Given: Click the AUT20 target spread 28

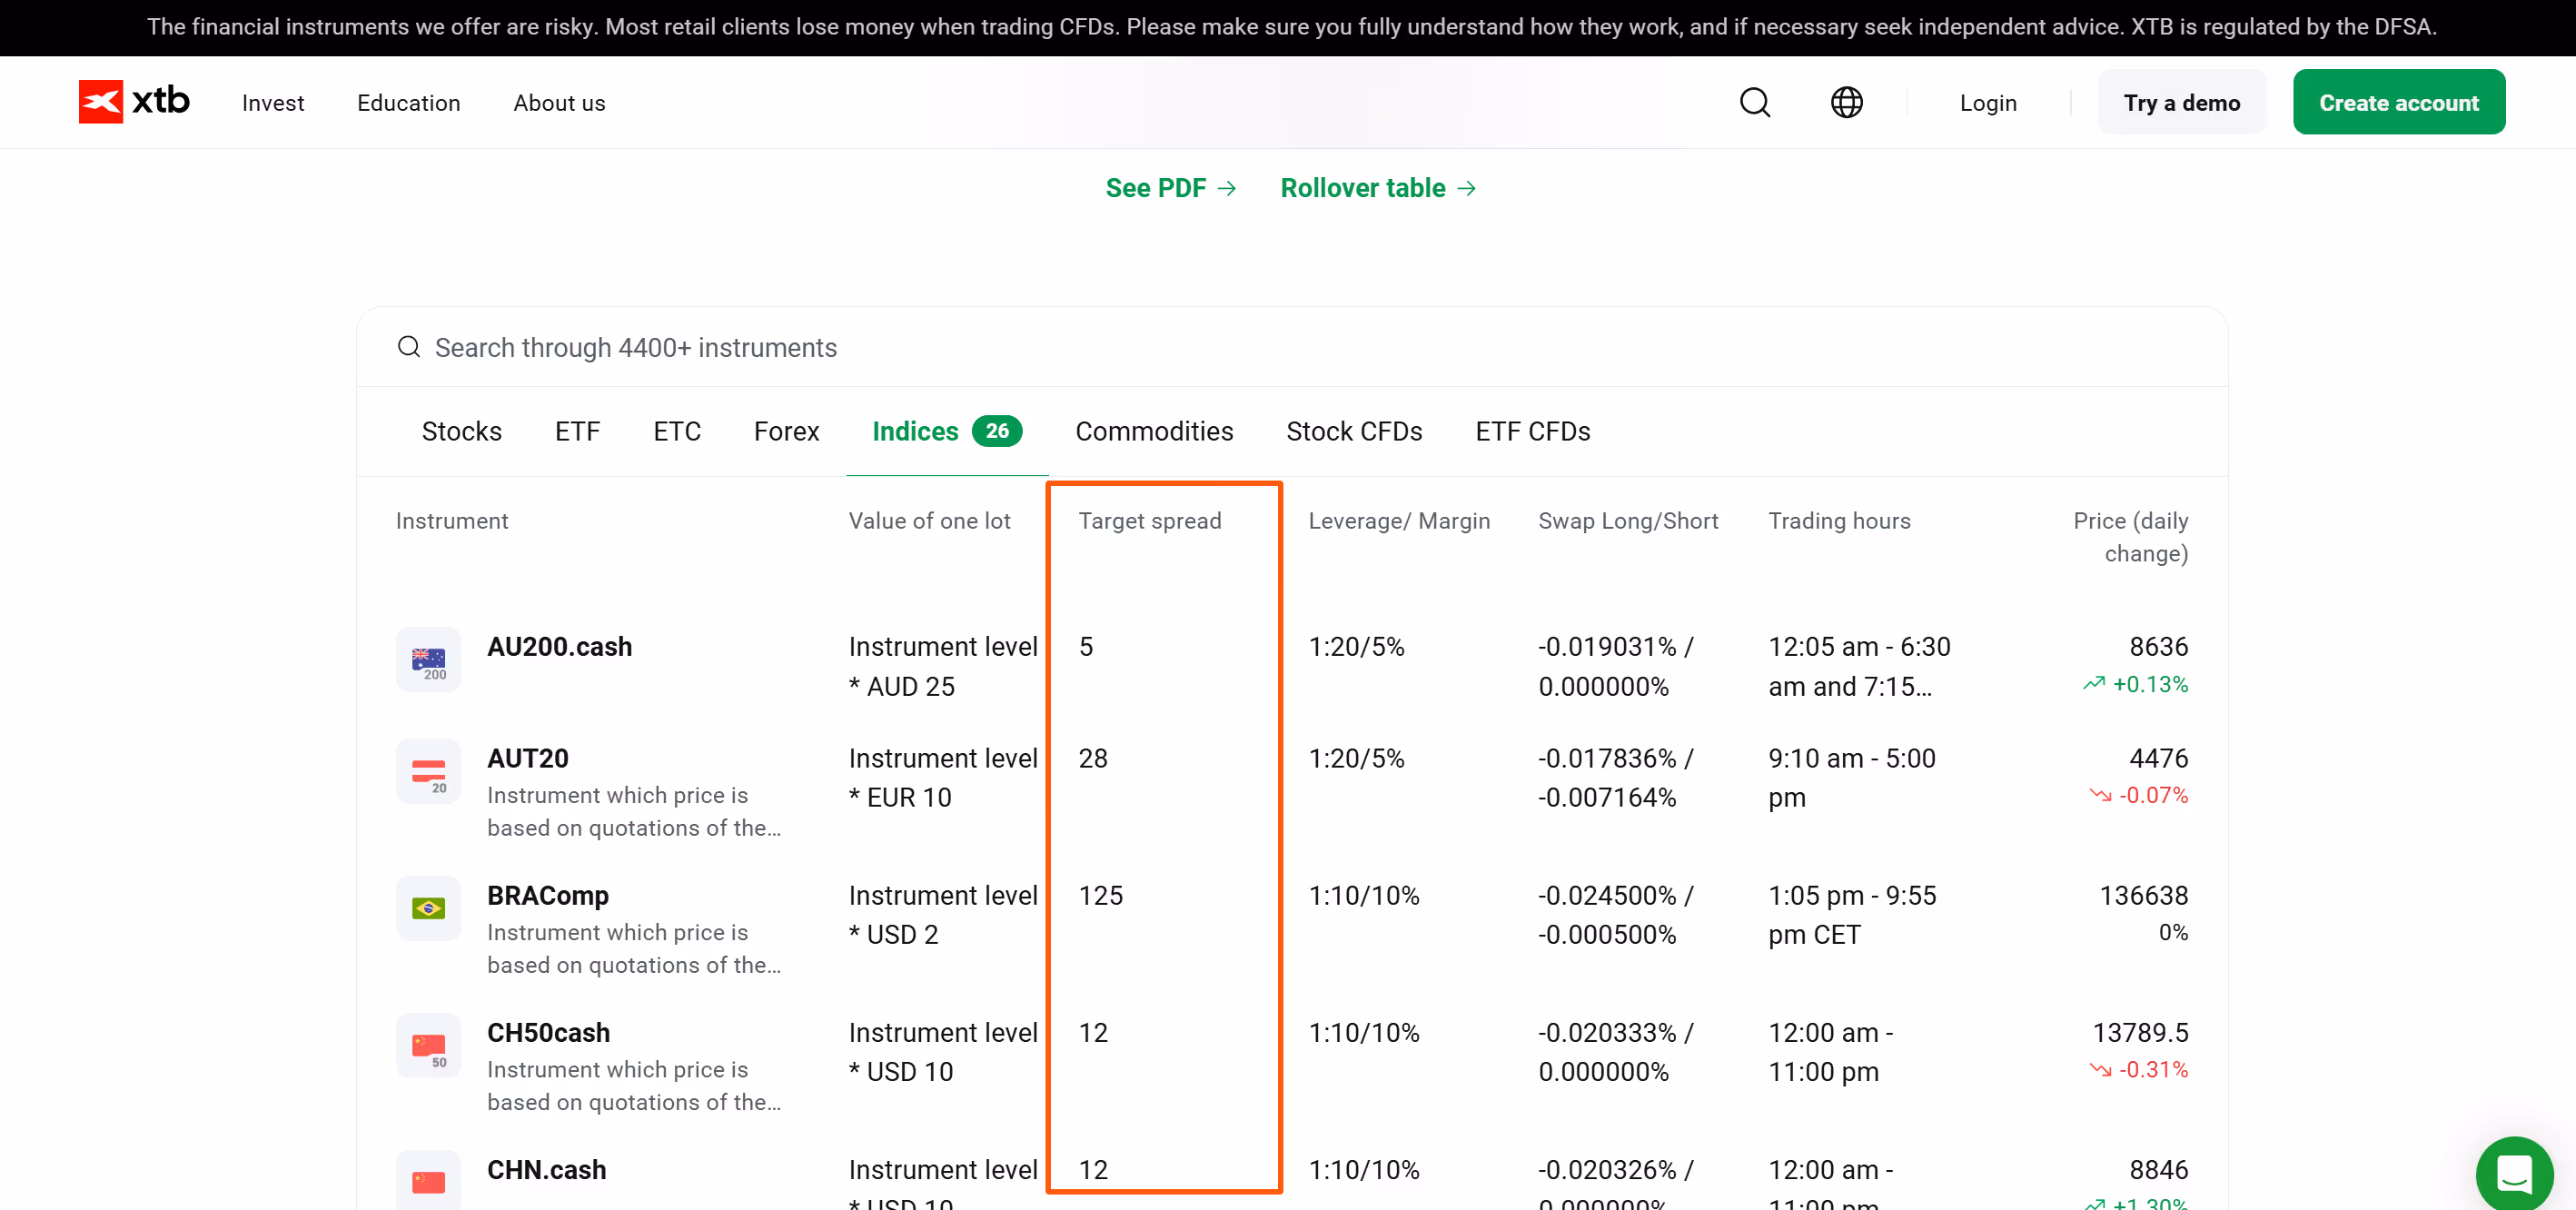Looking at the screenshot, I should click(x=1092, y=758).
